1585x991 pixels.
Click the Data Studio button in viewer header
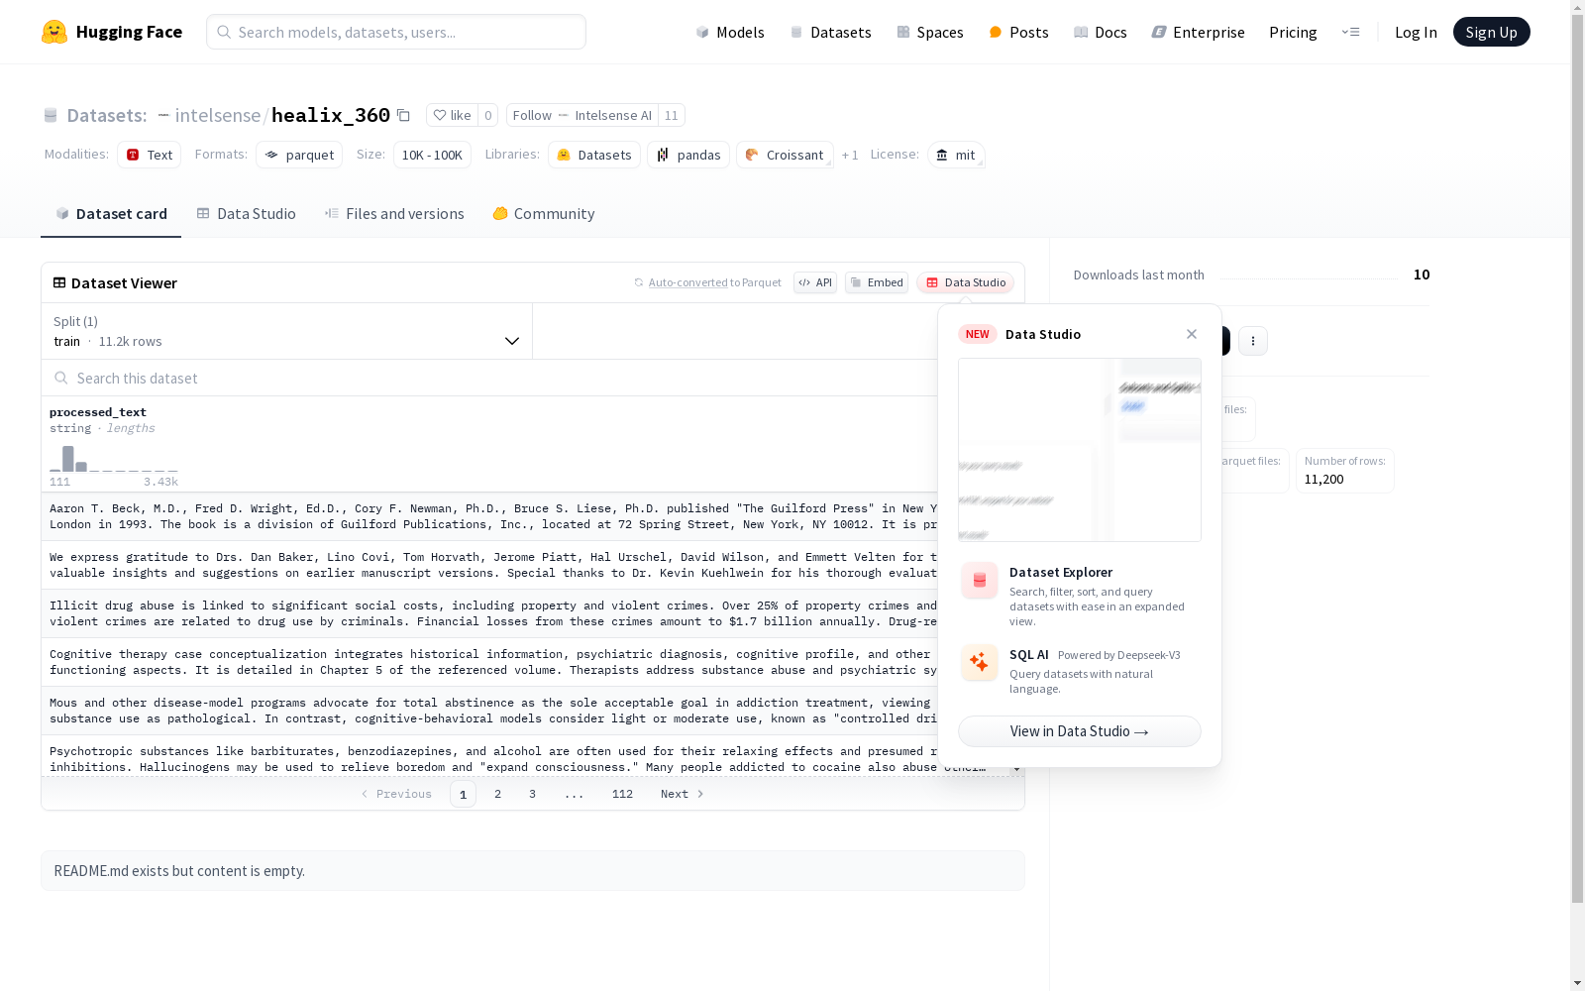(x=965, y=282)
